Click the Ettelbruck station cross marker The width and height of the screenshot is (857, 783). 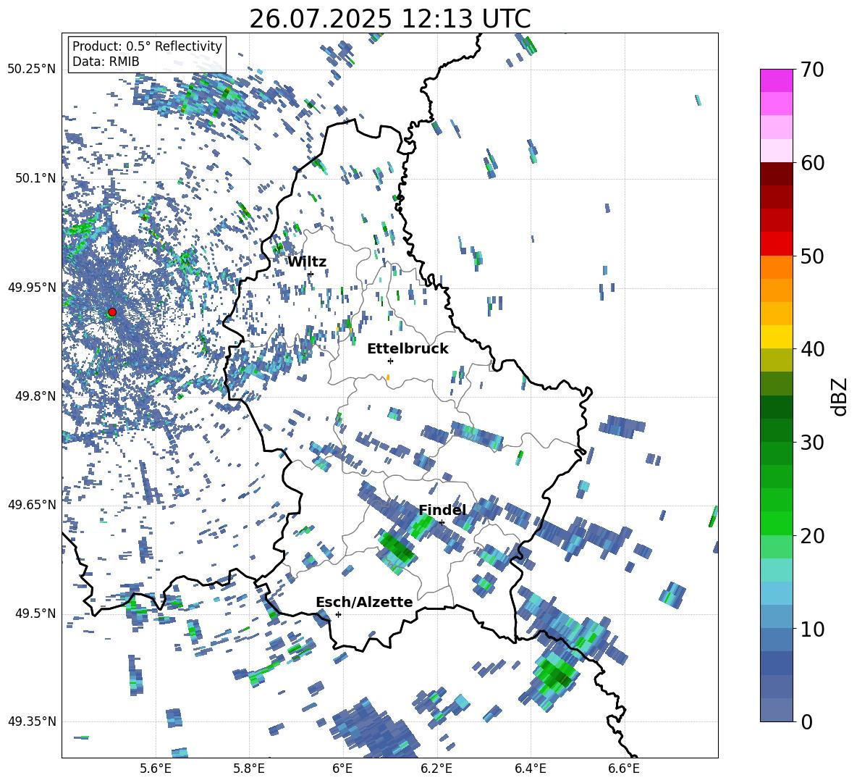coord(390,361)
